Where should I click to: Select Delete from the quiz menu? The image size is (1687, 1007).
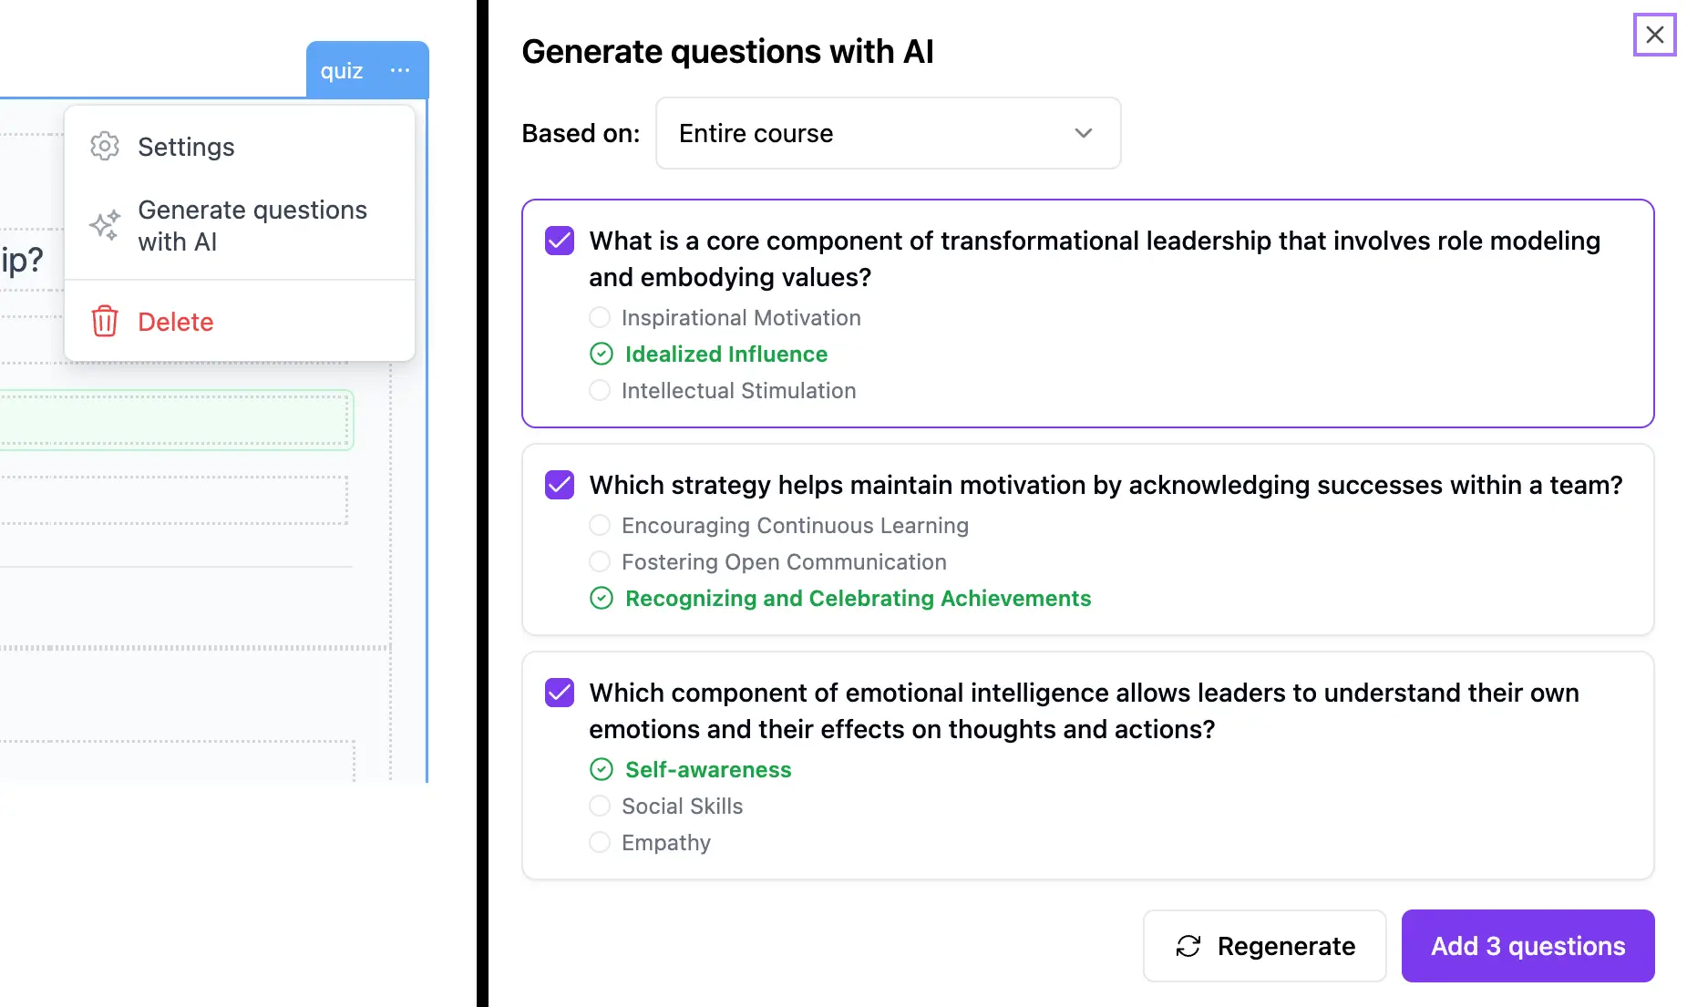click(175, 321)
